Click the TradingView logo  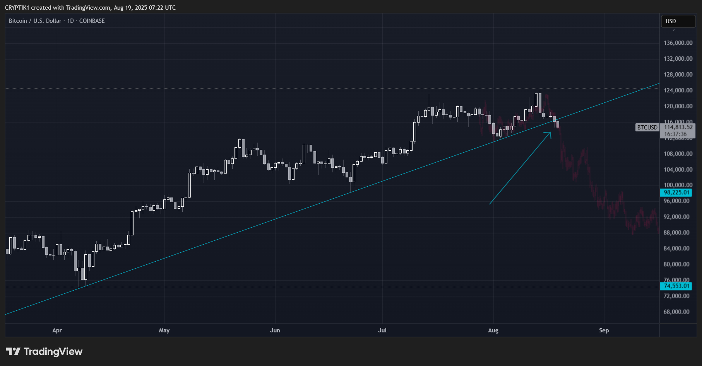44,351
